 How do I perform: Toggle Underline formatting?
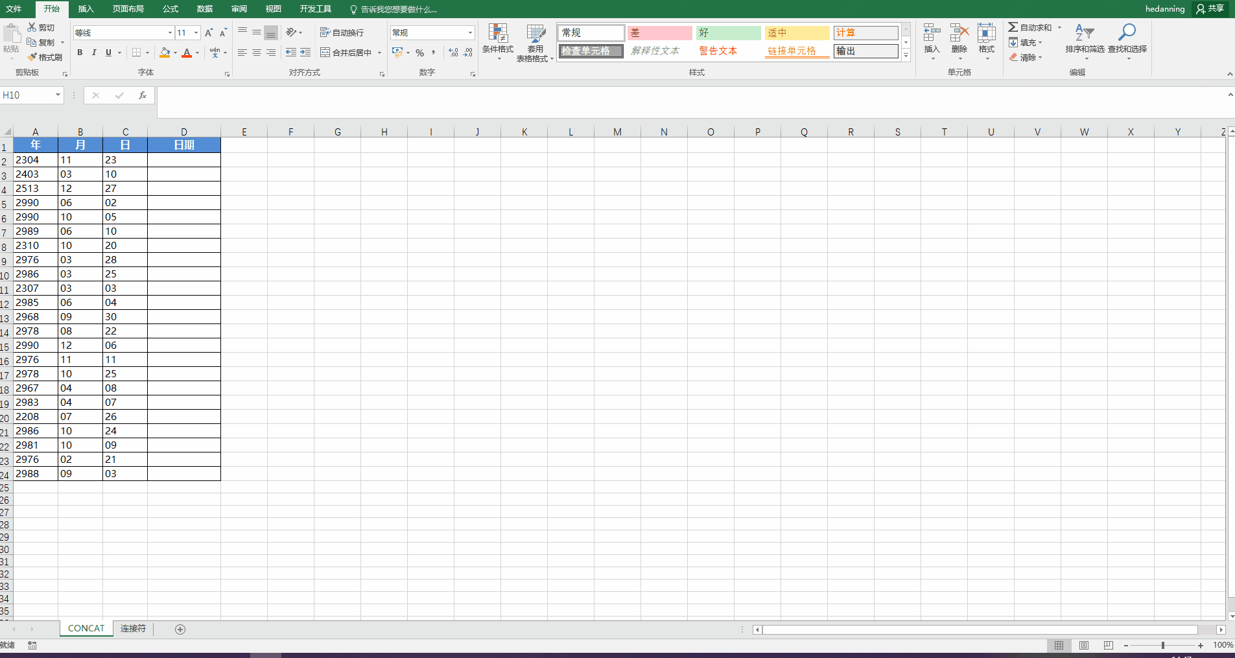(108, 53)
